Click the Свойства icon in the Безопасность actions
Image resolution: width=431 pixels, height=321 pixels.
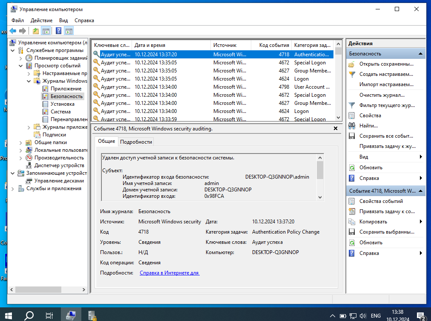(x=351, y=116)
